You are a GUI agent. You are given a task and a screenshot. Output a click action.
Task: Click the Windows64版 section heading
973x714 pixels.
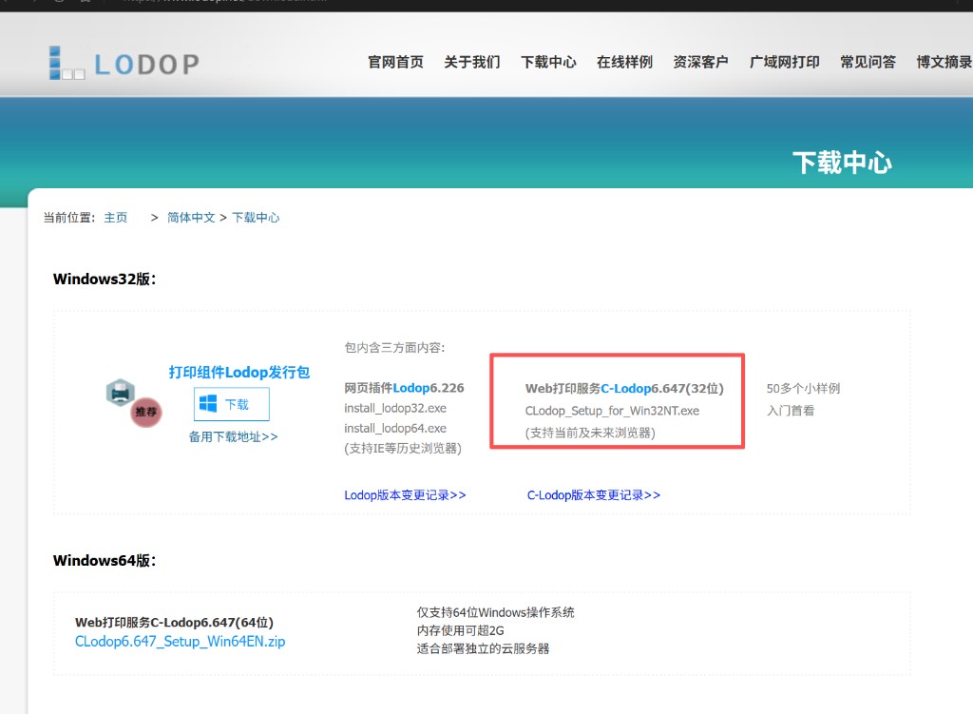[105, 560]
